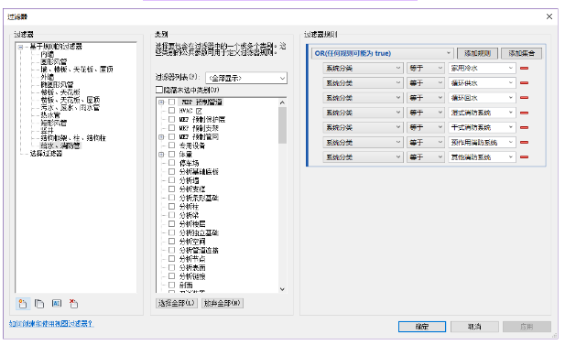Open the 干式消防系统 value dropdown
This screenshot has width=565, height=345.
tap(482, 127)
